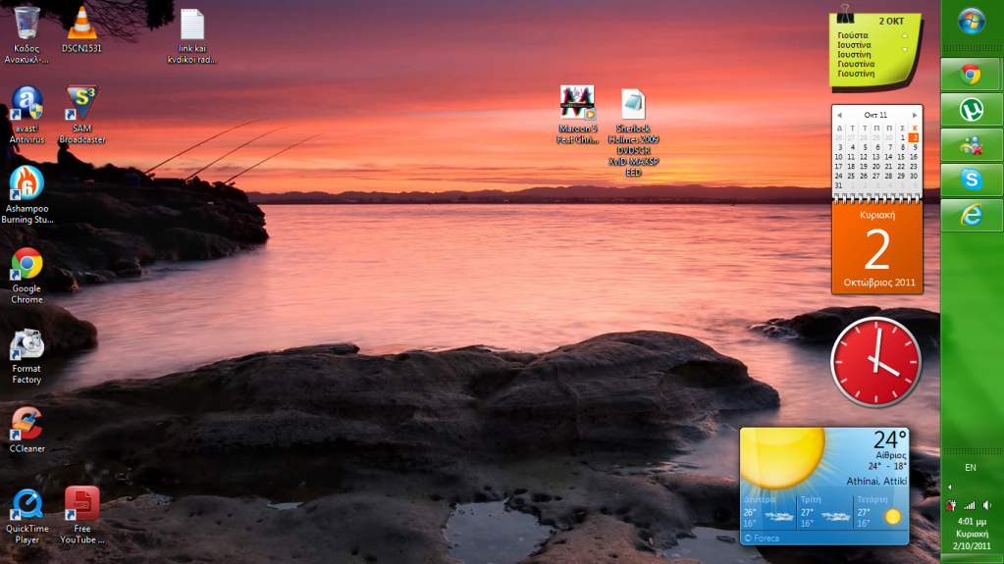The image size is (1004, 564).
Task: Click the Foreca link in weather gadget
Action: (761, 538)
